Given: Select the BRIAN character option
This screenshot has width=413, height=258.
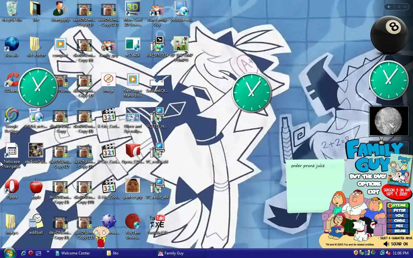Looking at the screenshot, I should point(398,231).
